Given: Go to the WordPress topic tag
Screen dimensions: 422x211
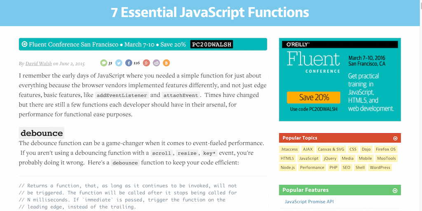Looking at the screenshot, I should [x=380, y=167].
